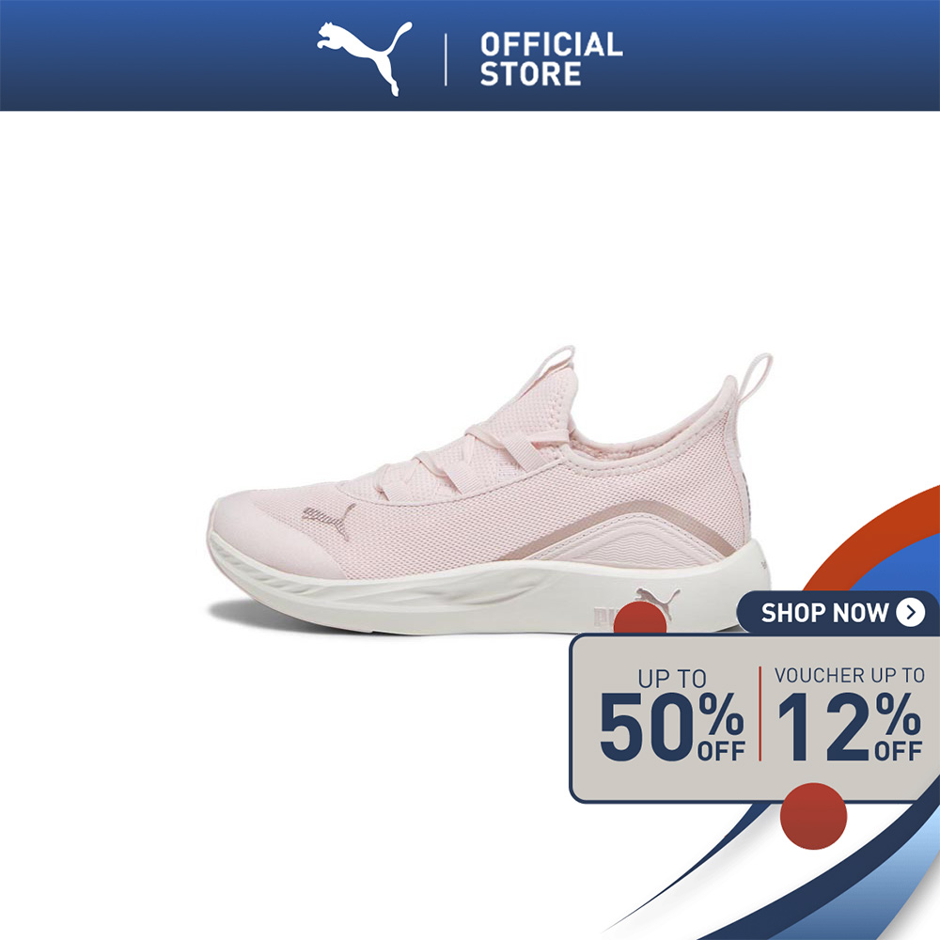Click the VOUCHER UP TO 12% OFF offer
The height and width of the screenshot is (940, 940).
point(850,714)
